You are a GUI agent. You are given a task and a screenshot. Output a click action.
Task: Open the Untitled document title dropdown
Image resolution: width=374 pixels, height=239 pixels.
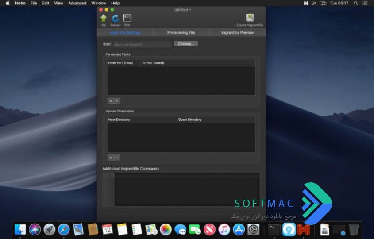[x=183, y=10]
